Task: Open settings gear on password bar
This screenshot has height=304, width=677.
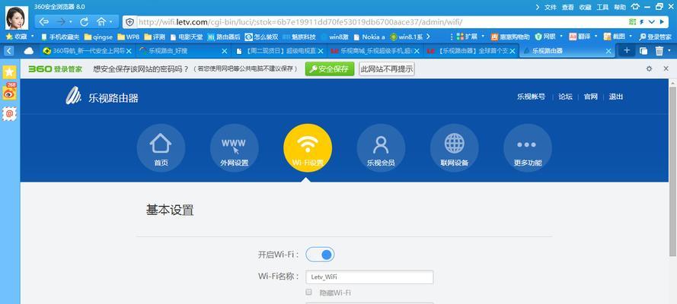Action: (x=649, y=68)
